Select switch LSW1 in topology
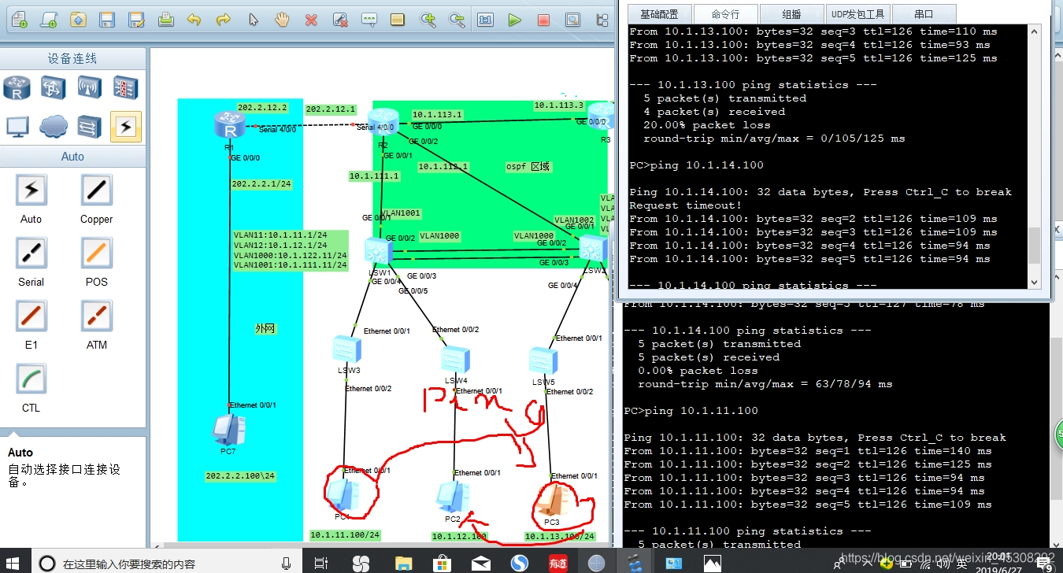 point(378,250)
